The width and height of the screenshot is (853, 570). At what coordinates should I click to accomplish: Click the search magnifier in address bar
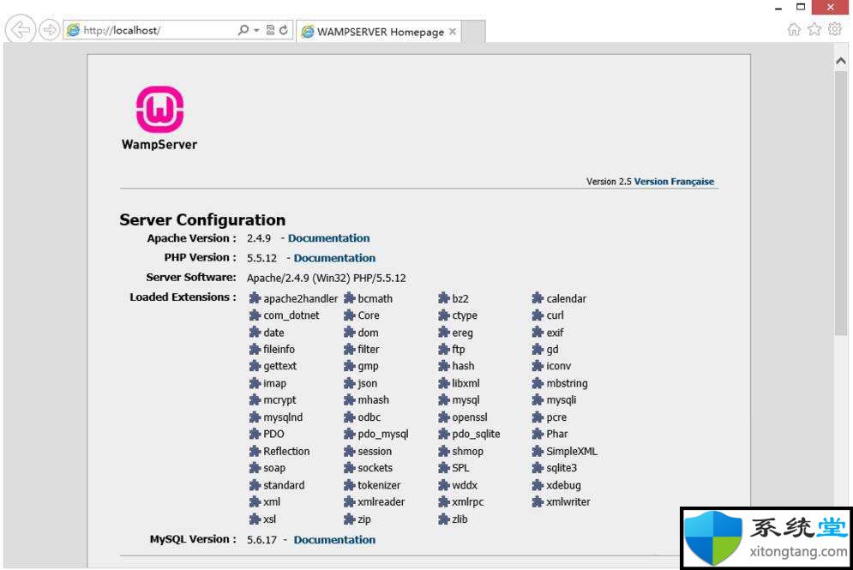pos(243,30)
